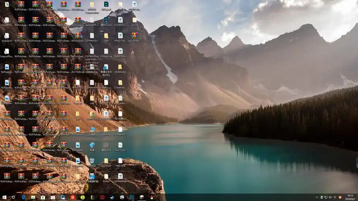Expand the system tray hidden icons arrow
Image resolution: width=358 pixels, height=201 pixels.
(x=317, y=197)
